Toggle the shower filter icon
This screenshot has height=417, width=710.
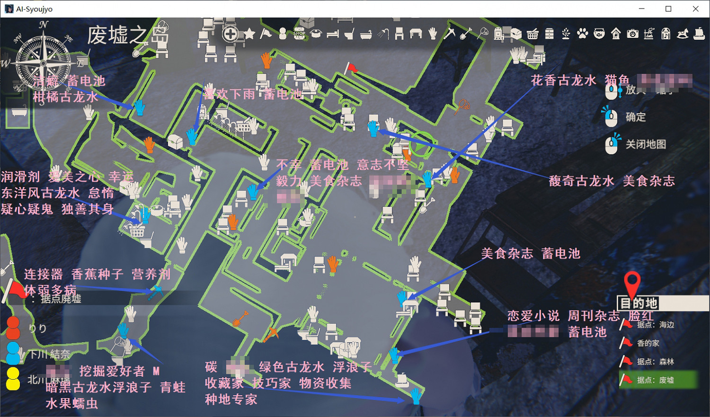click(383, 34)
